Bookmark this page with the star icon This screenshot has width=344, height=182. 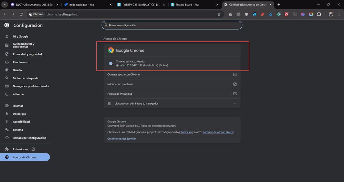(x=219, y=14)
